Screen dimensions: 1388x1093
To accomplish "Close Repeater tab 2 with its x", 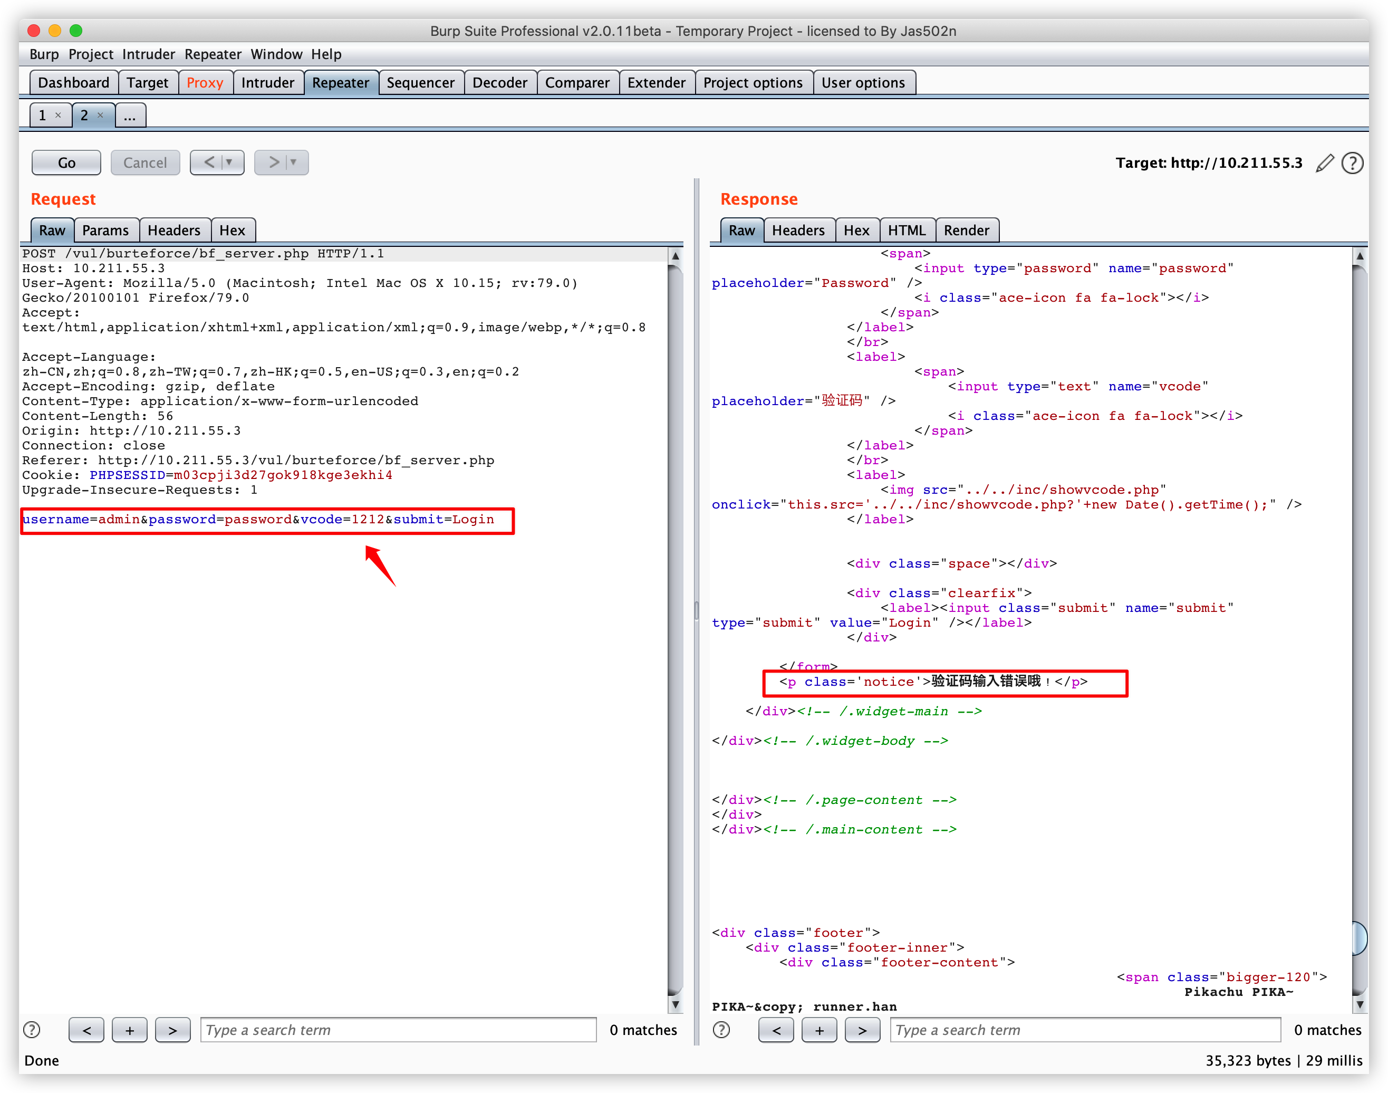I will coord(100,115).
